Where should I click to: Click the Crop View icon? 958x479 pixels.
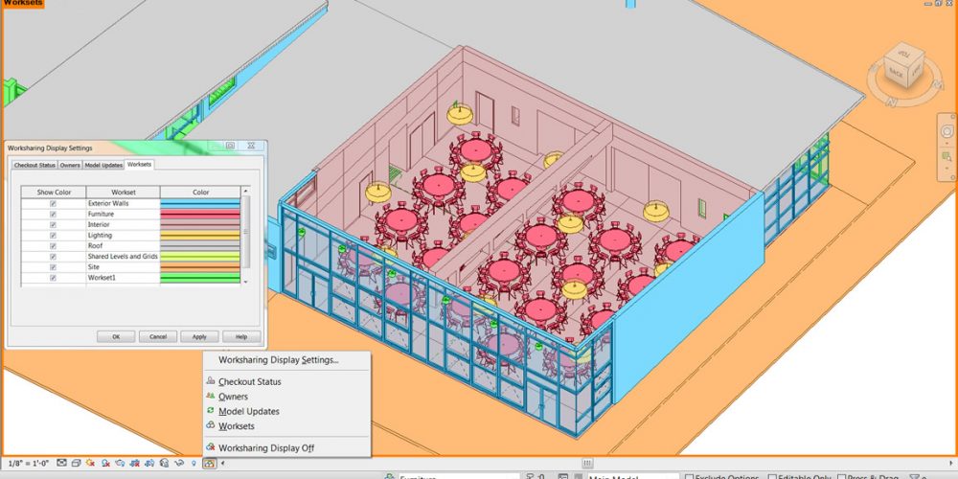(x=134, y=463)
